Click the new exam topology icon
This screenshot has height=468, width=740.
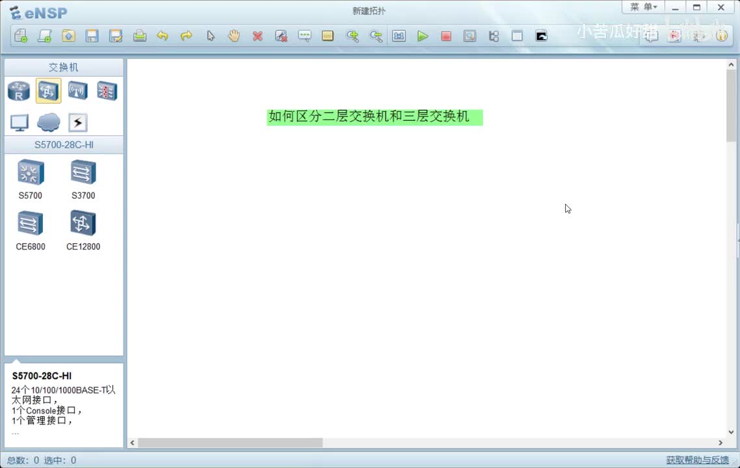coord(45,36)
